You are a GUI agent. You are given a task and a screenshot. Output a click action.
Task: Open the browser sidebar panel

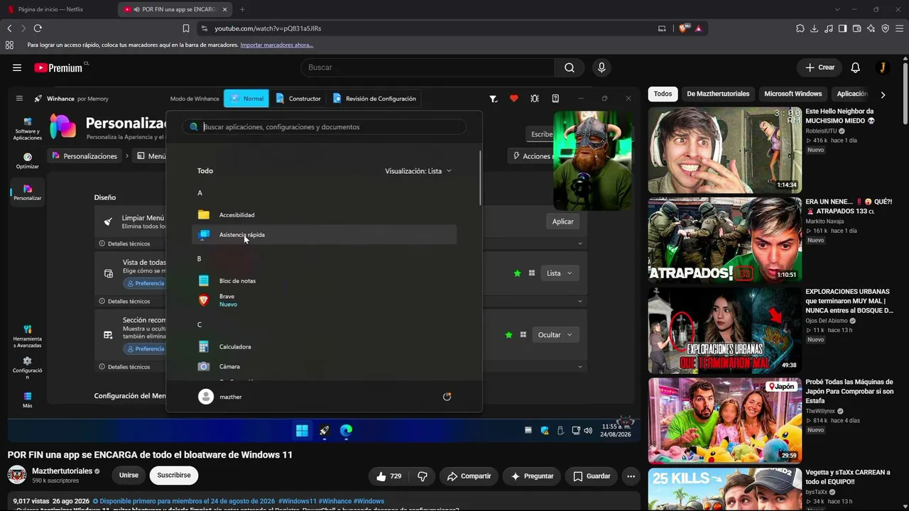click(842, 28)
